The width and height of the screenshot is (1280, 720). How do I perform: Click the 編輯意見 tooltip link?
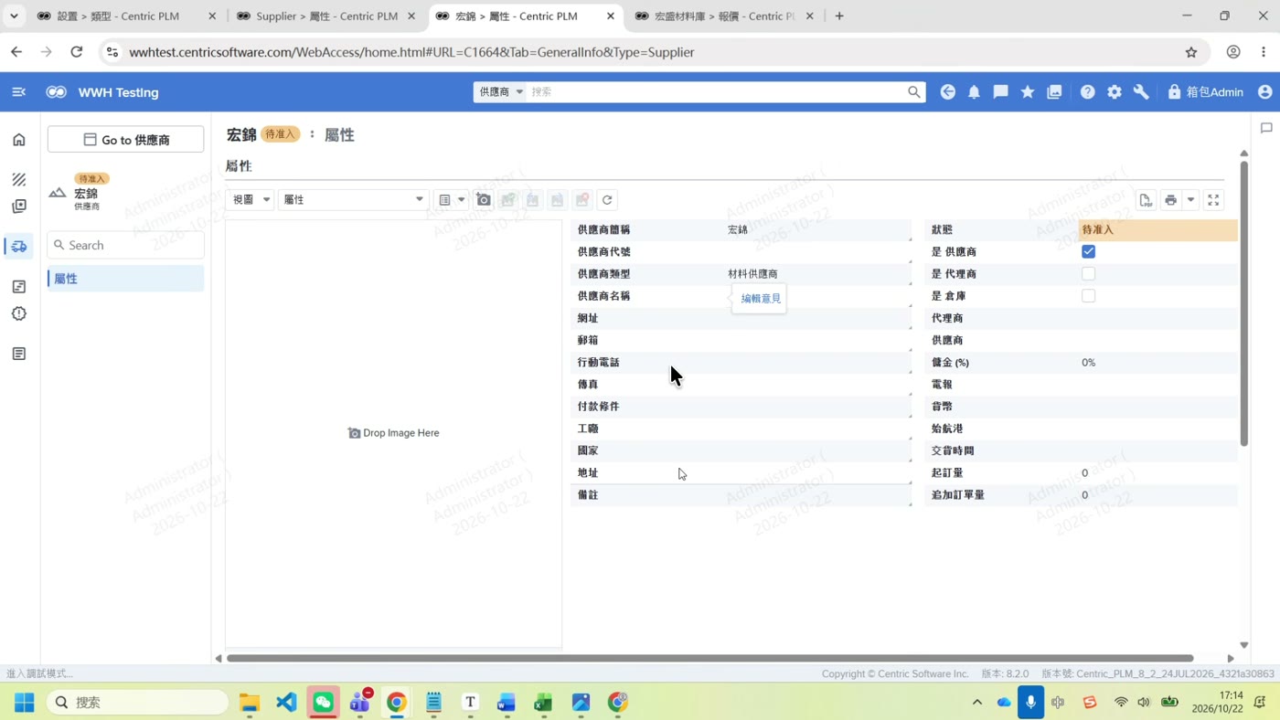(761, 299)
